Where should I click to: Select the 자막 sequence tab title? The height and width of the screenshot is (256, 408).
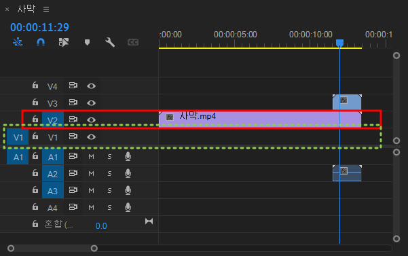coord(26,9)
